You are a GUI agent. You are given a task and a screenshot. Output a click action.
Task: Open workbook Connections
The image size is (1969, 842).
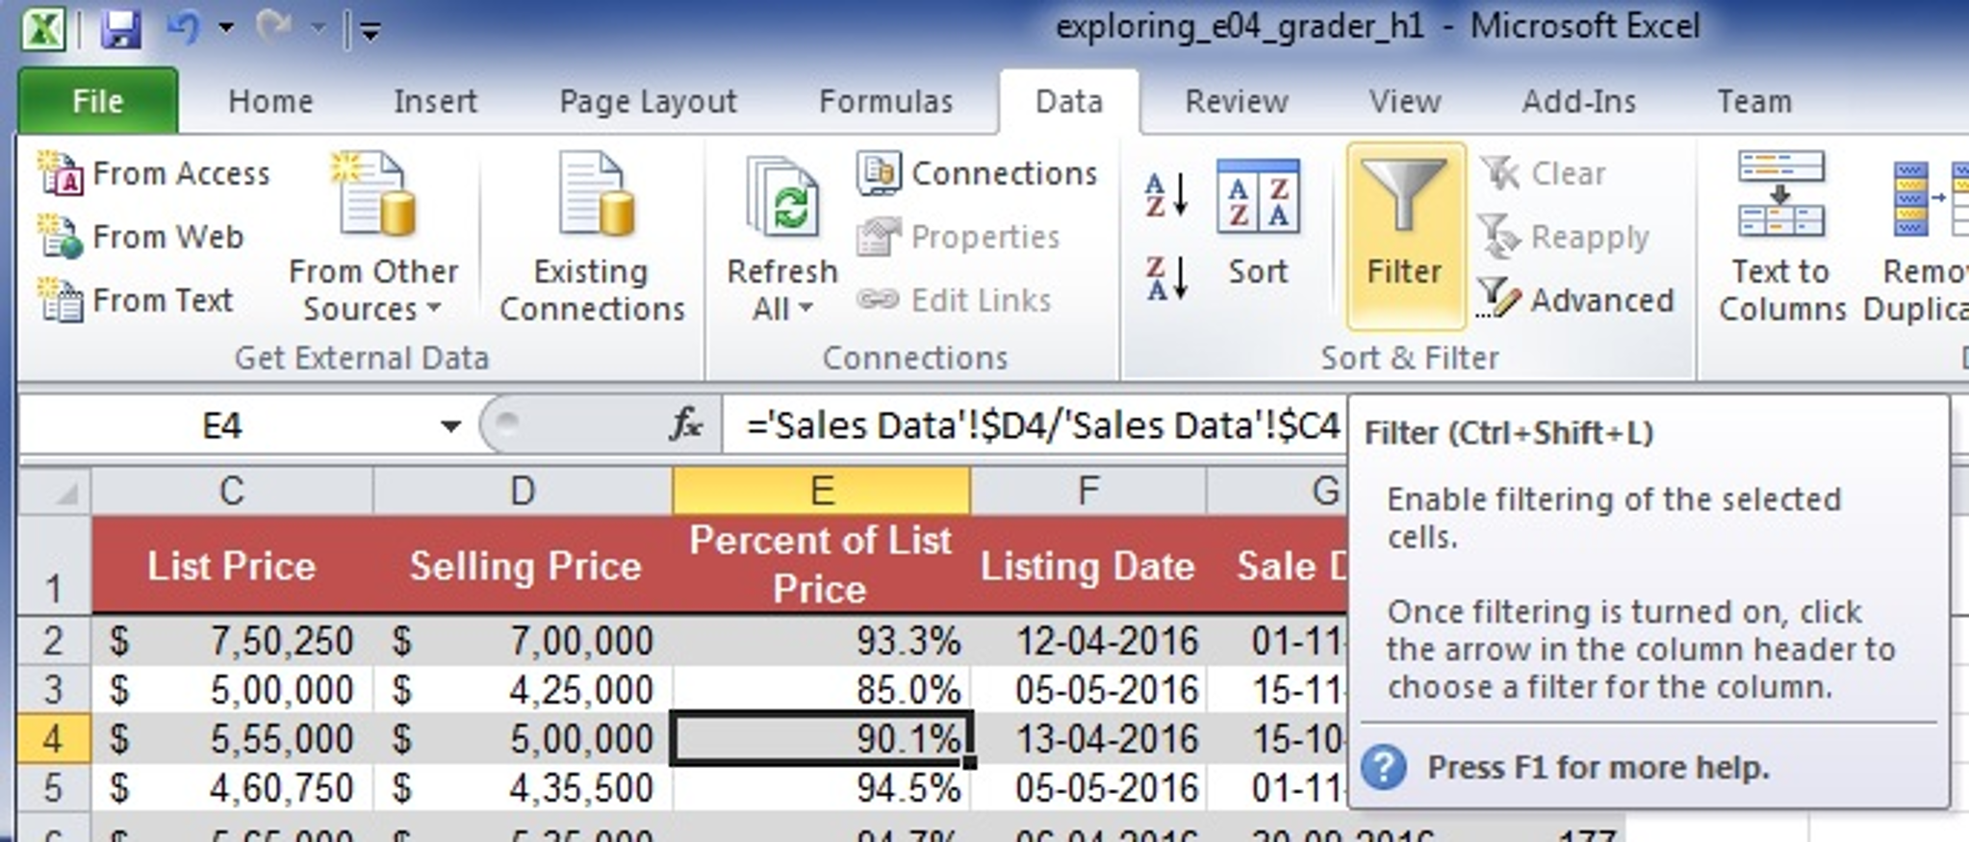tap(977, 173)
